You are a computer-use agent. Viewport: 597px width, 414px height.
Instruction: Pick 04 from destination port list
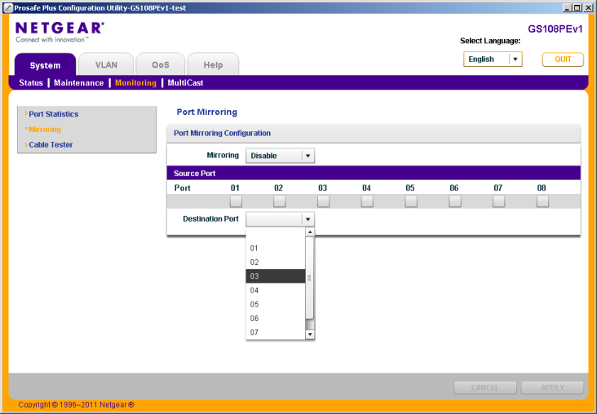point(276,290)
